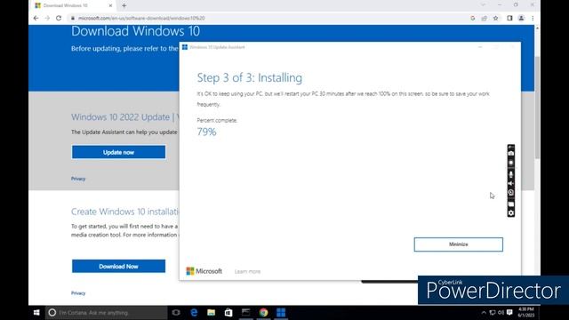Click the Create Windows 10 installation heading

124,212
